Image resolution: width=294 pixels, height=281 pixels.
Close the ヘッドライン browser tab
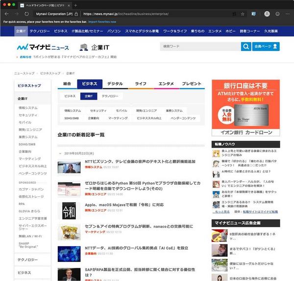(x=69, y=5)
